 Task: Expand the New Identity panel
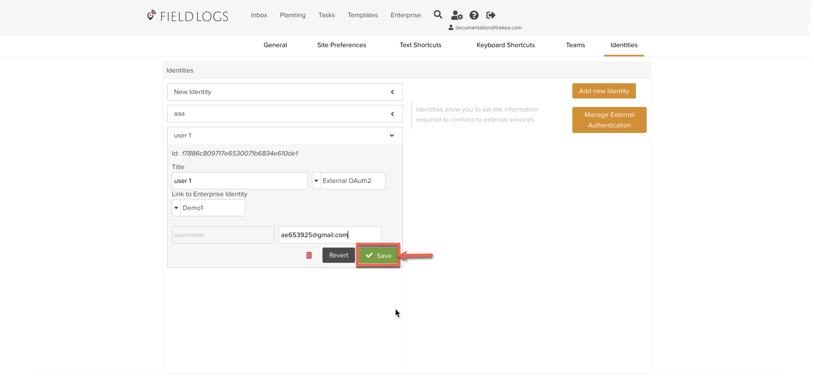point(392,92)
